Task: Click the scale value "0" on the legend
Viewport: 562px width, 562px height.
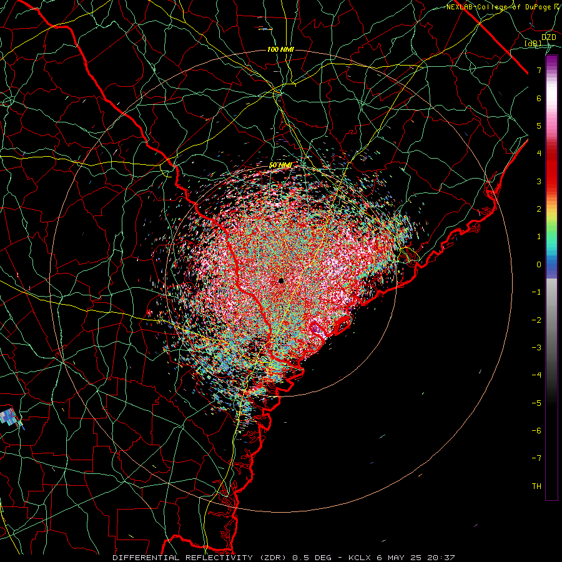Action: pyautogui.click(x=539, y=265)
